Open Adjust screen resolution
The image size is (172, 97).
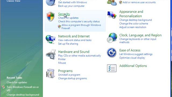[x=133, y=27]
